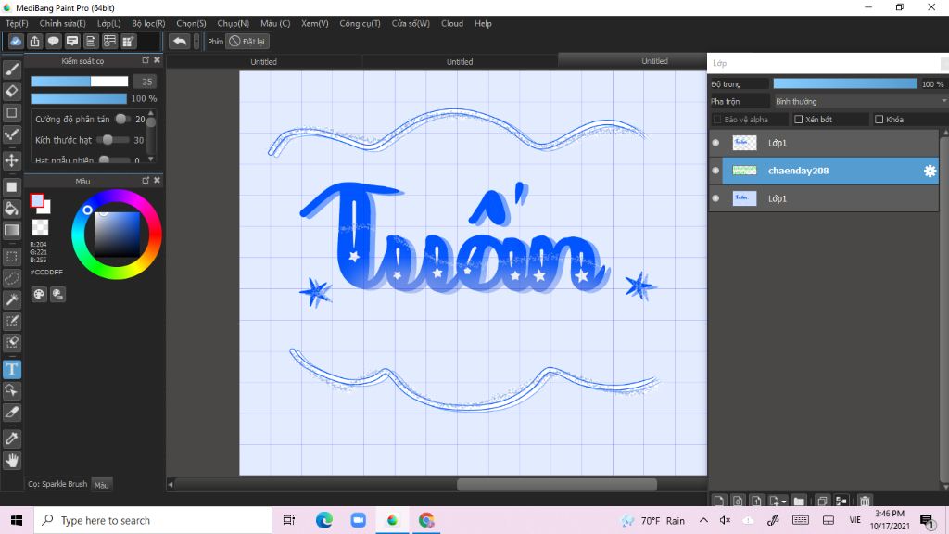The image size is (949, 534).
Task: Click brush options scroll up arrow
Action: 151,113
